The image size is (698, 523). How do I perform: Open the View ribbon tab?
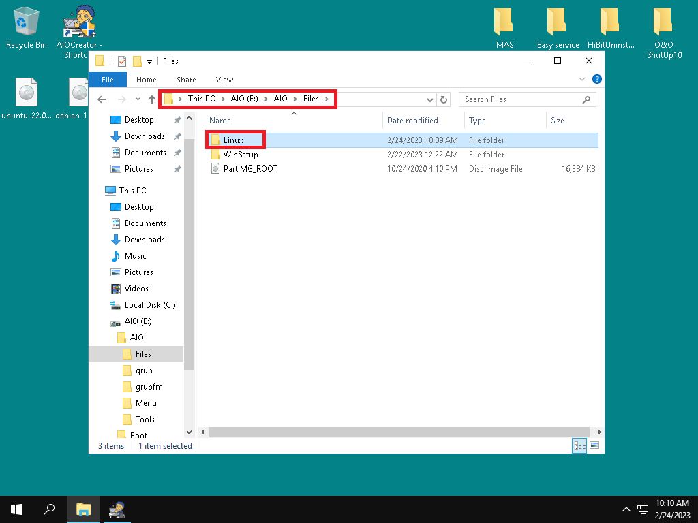click(x=224, y=80)
